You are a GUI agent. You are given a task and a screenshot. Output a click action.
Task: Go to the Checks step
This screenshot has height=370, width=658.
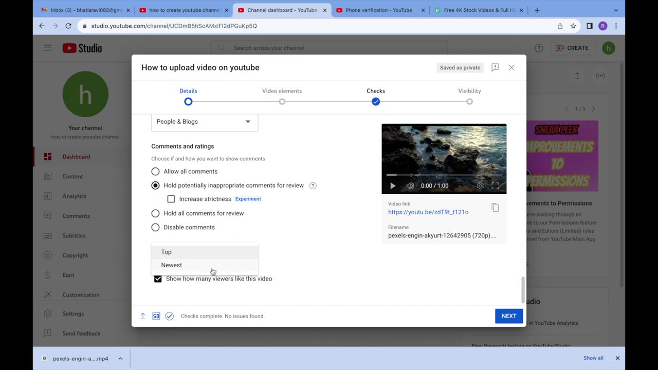coord(376,96)
